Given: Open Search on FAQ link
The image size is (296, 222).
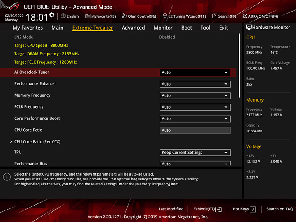Looking at the screenshot, I should click(x=280, y=209).
